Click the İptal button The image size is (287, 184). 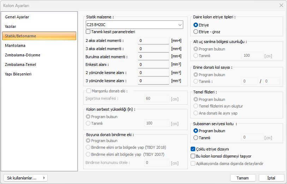click(x=271, y=178)
